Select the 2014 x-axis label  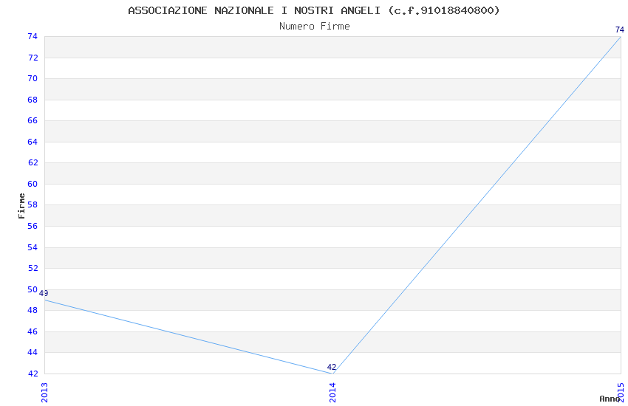click(x=332, y=393)
